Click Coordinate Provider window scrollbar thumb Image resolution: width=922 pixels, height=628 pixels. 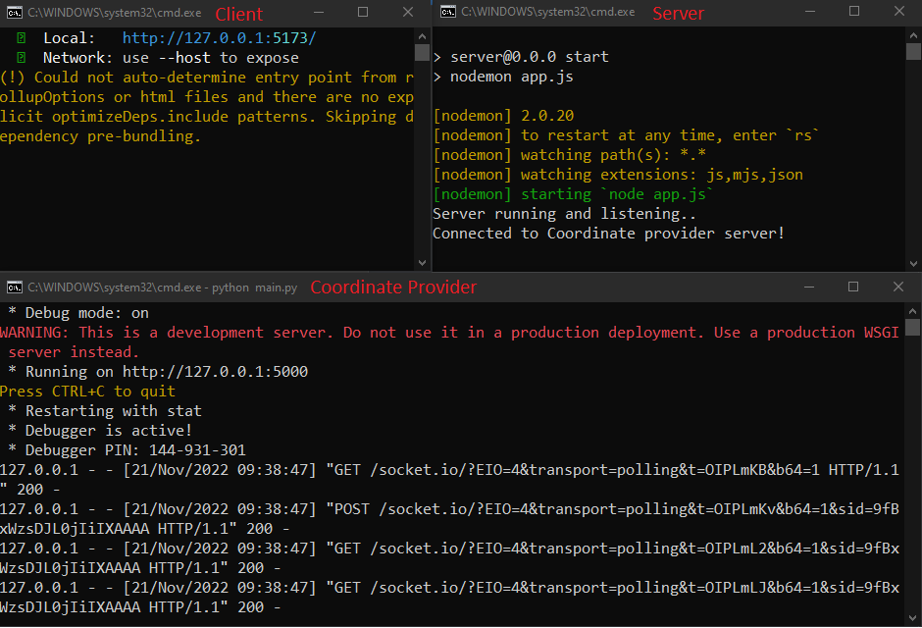click(x=912, y=328)
